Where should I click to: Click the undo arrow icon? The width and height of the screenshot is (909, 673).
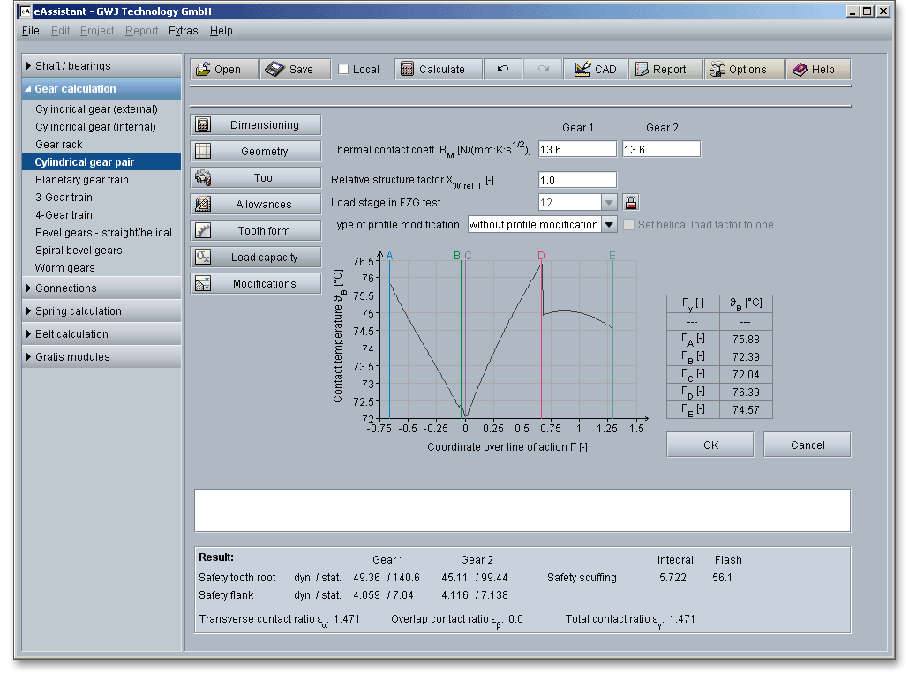pos(503,70)
